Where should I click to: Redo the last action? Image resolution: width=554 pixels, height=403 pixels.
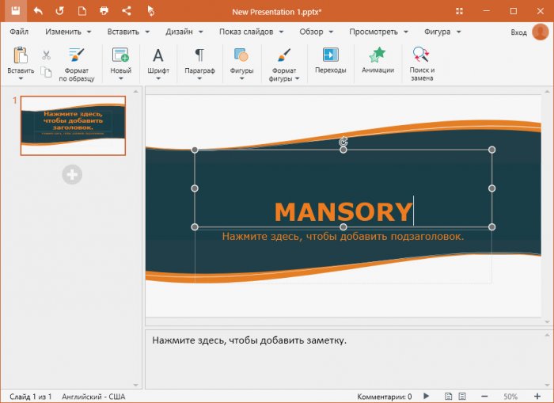coord(59,11)
